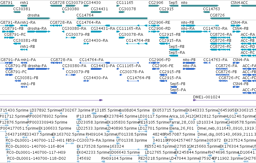Open the "Sep5-RB" transcript
The width and height of the screenshot is (256, 163).
[177, 47]
